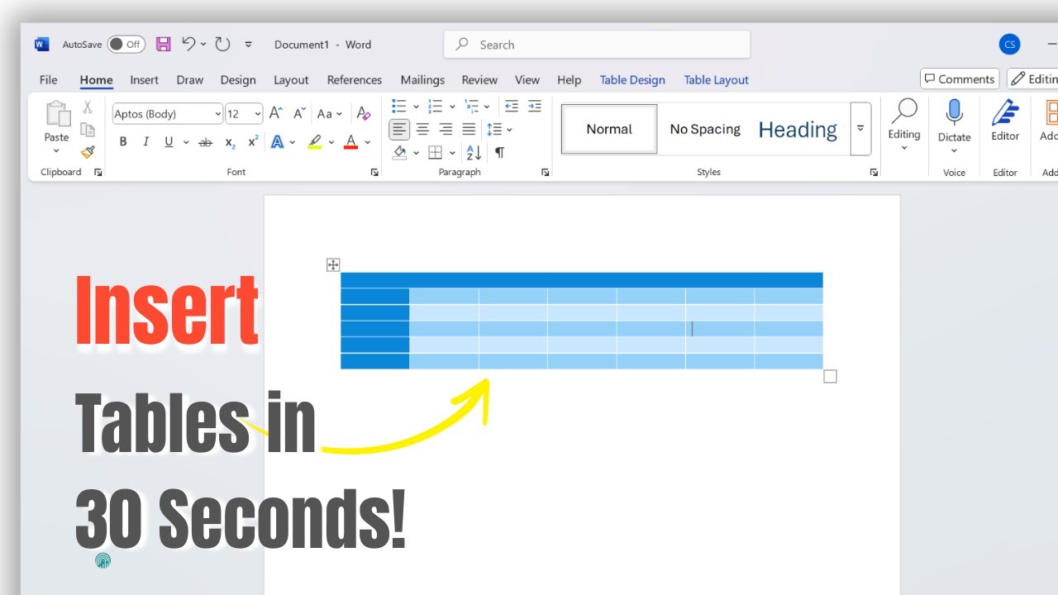1058x595 pixels.
Task: Sort text A to Z icon
Action: (474, 152)
